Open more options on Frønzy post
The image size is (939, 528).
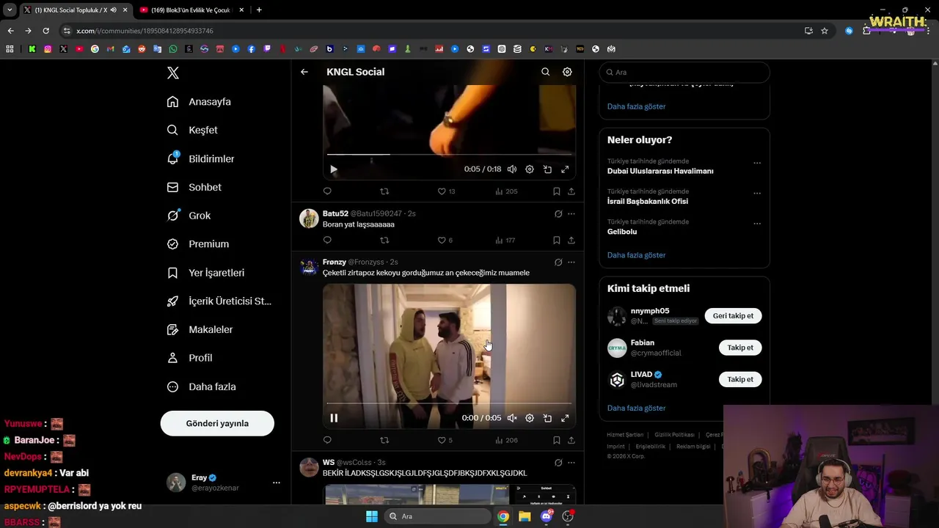[571, 263]
